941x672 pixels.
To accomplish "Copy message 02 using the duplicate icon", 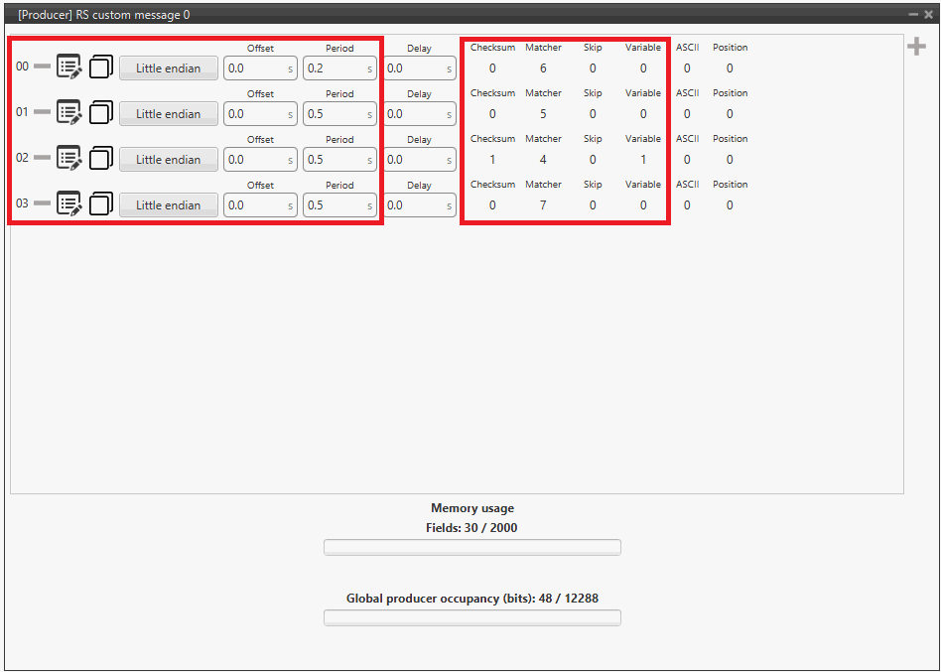I will tap(100, 159).
